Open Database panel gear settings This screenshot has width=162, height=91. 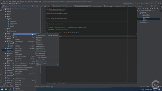[x=157, y=6]
